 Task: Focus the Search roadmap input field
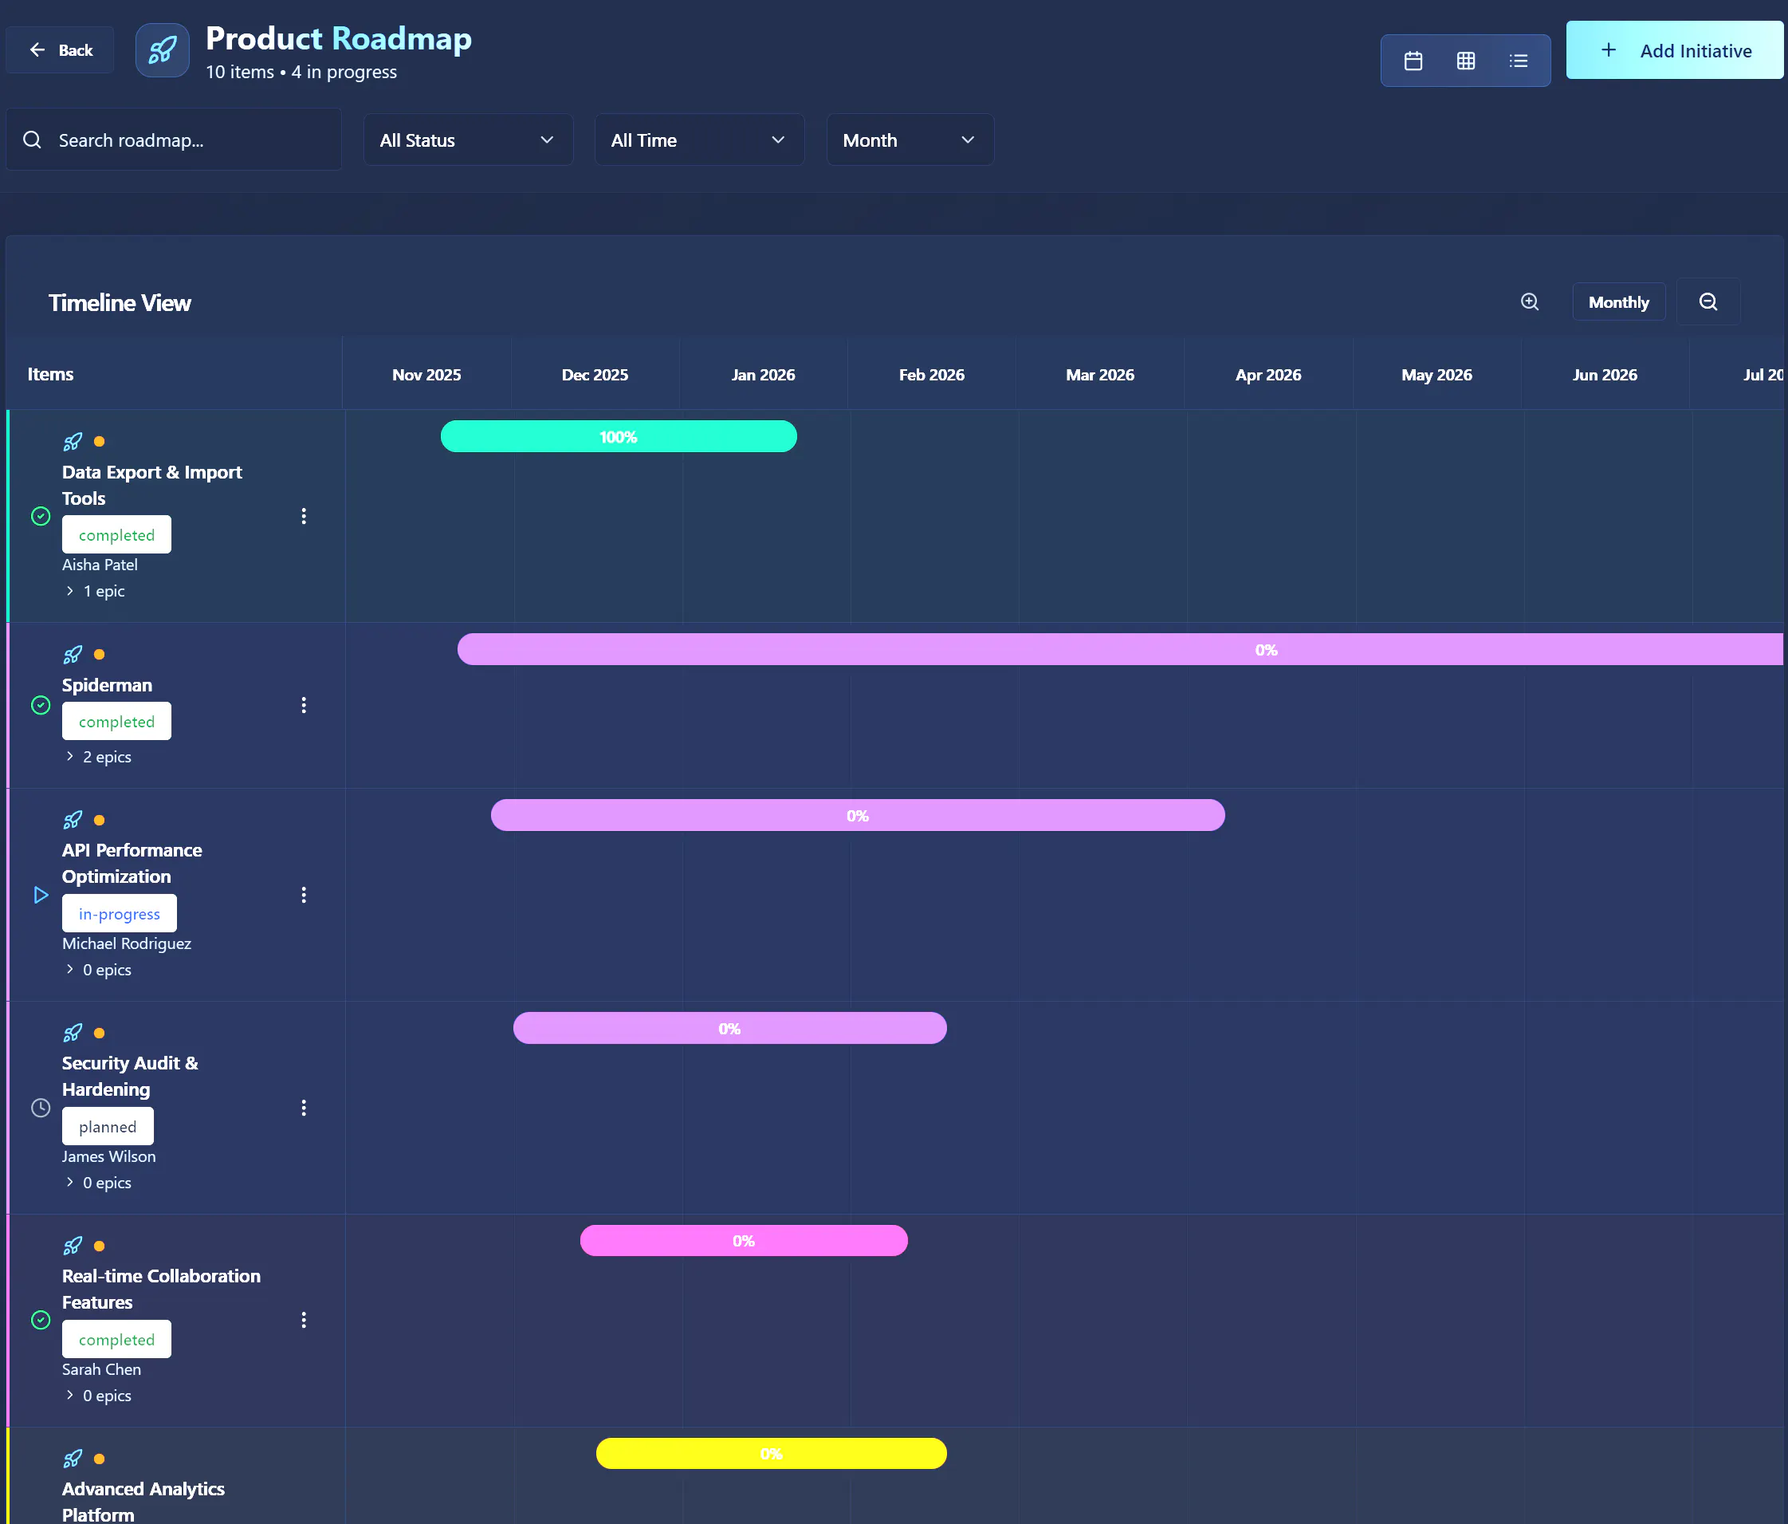[x=174, y=140]
